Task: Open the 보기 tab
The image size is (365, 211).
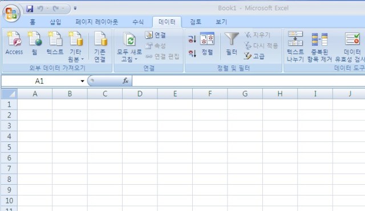Action: click(221, 22)
